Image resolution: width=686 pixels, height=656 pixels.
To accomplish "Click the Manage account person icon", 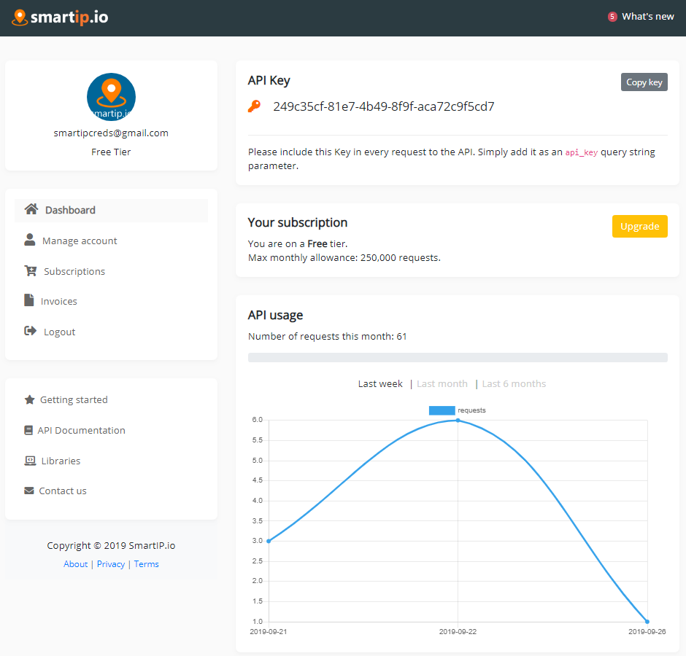I will coord(30,240).
